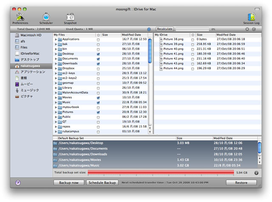Screen dimensions: 272x202
Task: Click the backup set list scrollbar thumb
Action: (260, 148)
